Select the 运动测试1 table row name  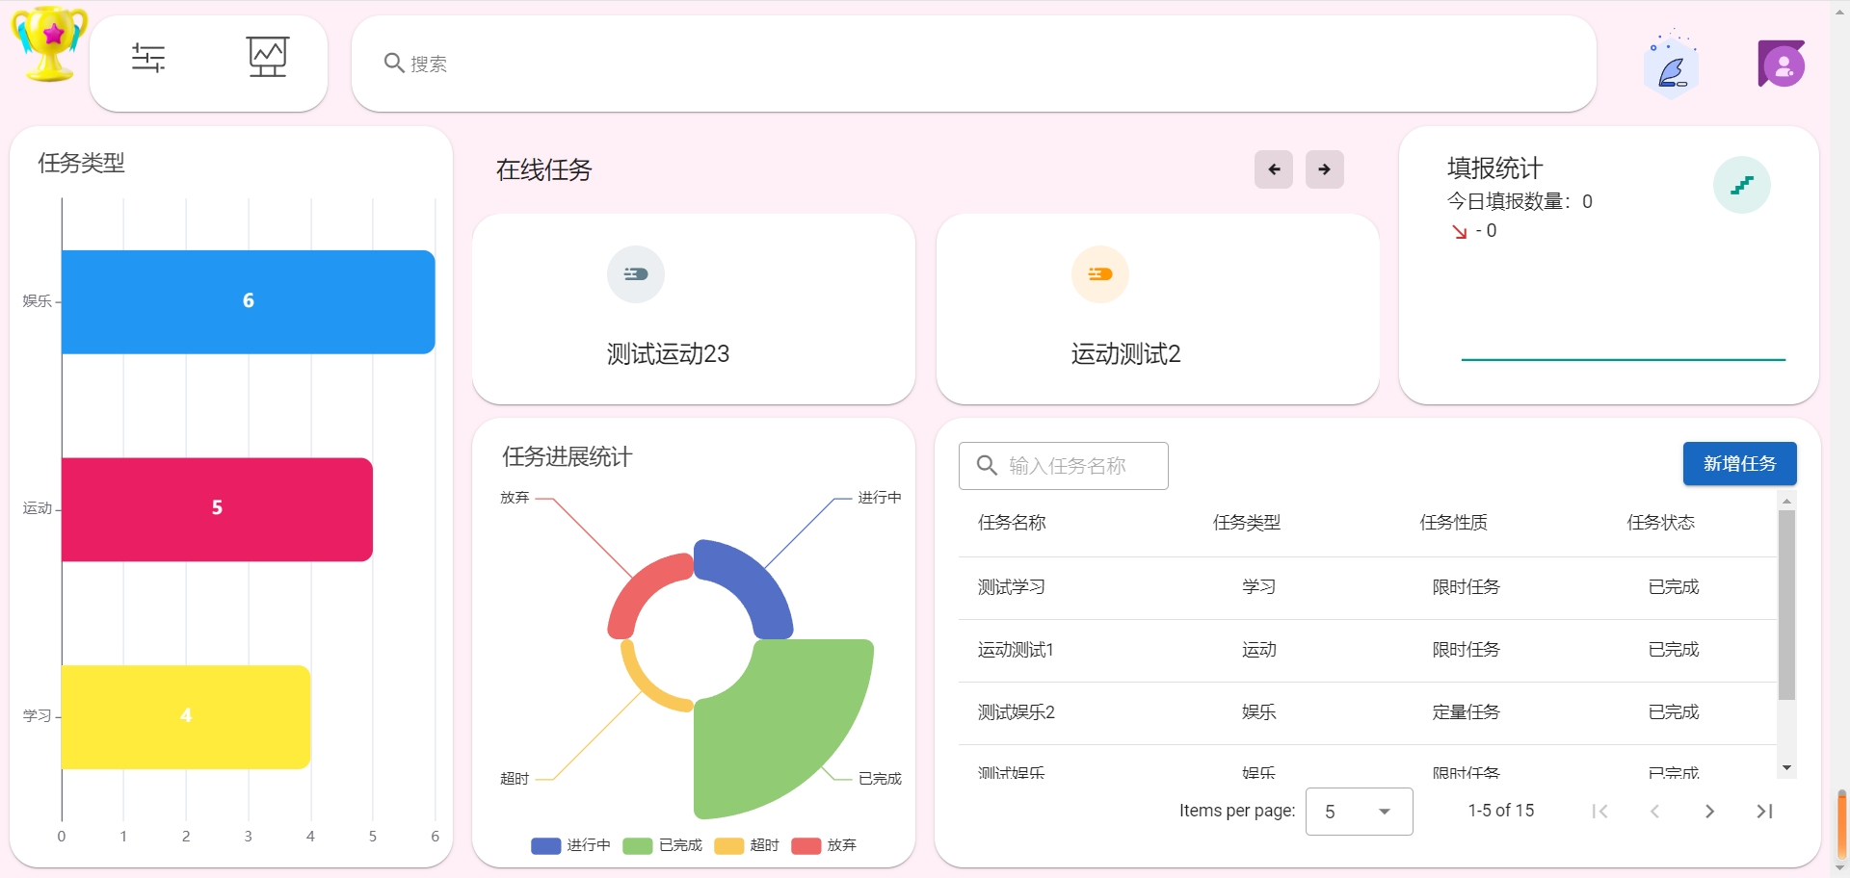click(1016, 650)
